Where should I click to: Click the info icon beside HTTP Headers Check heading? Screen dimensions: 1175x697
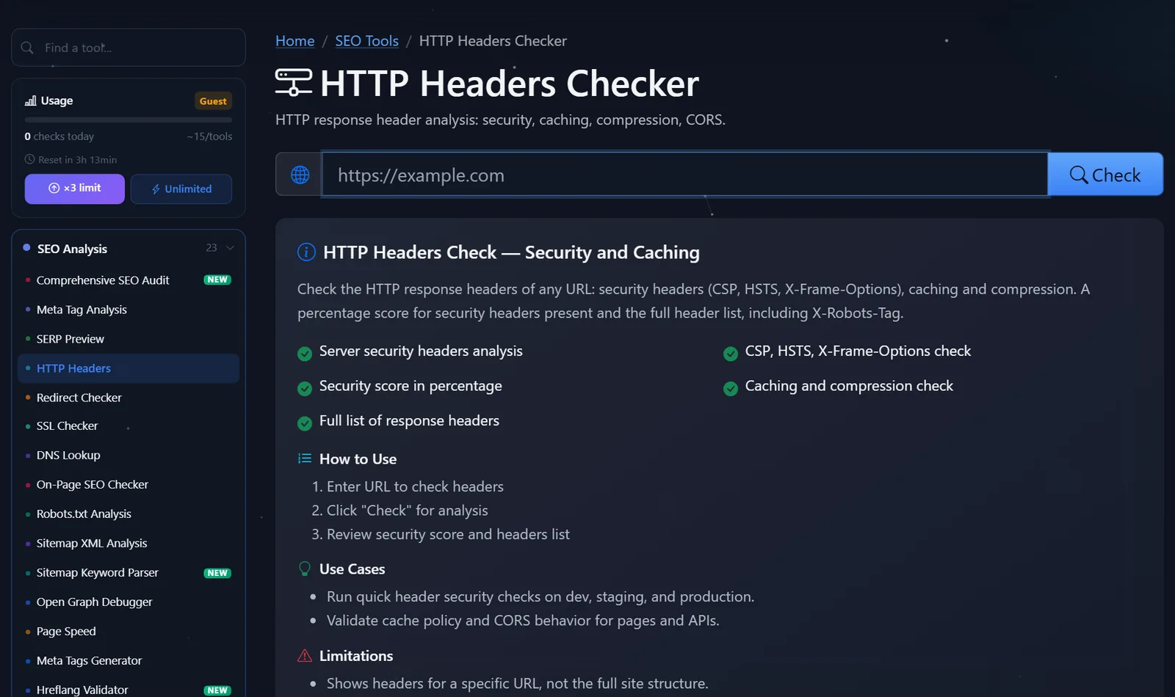tap(306, 252)
